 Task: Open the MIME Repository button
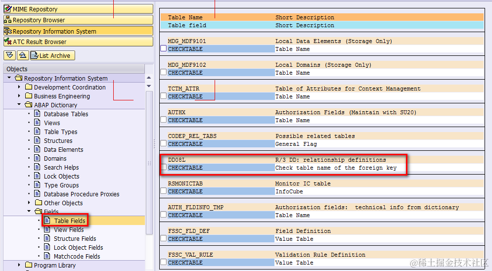tap(78, 9)
